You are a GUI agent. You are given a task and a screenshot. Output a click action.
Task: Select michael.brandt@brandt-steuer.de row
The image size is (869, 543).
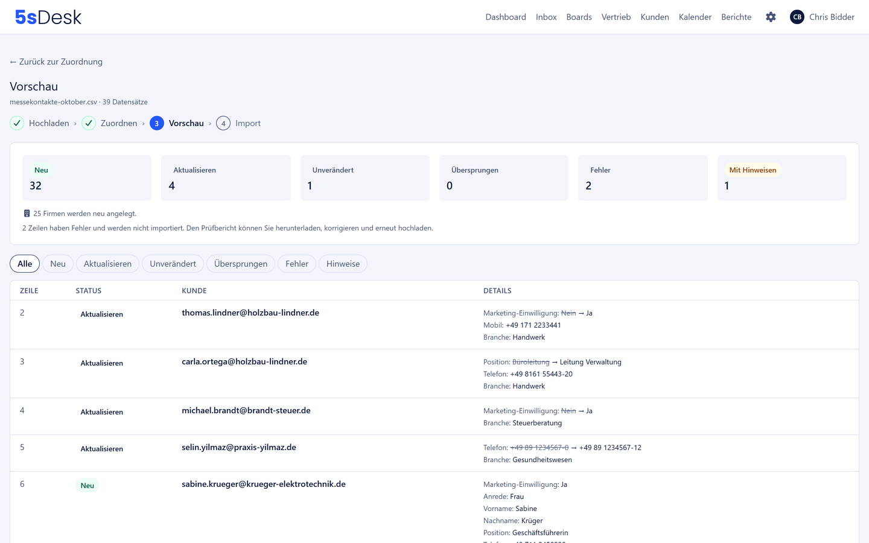point(434,416)
